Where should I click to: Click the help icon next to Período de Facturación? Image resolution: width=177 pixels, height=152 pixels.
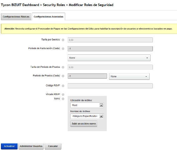click(x=63, y=48)
